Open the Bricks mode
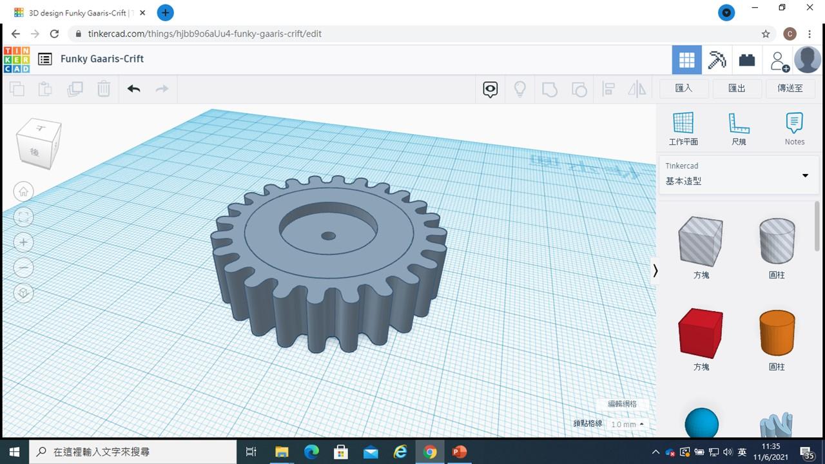 [x=747, y=60]
